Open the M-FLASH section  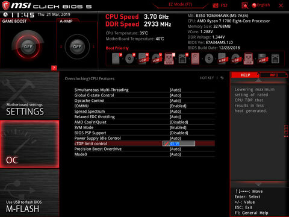(30, 193)
